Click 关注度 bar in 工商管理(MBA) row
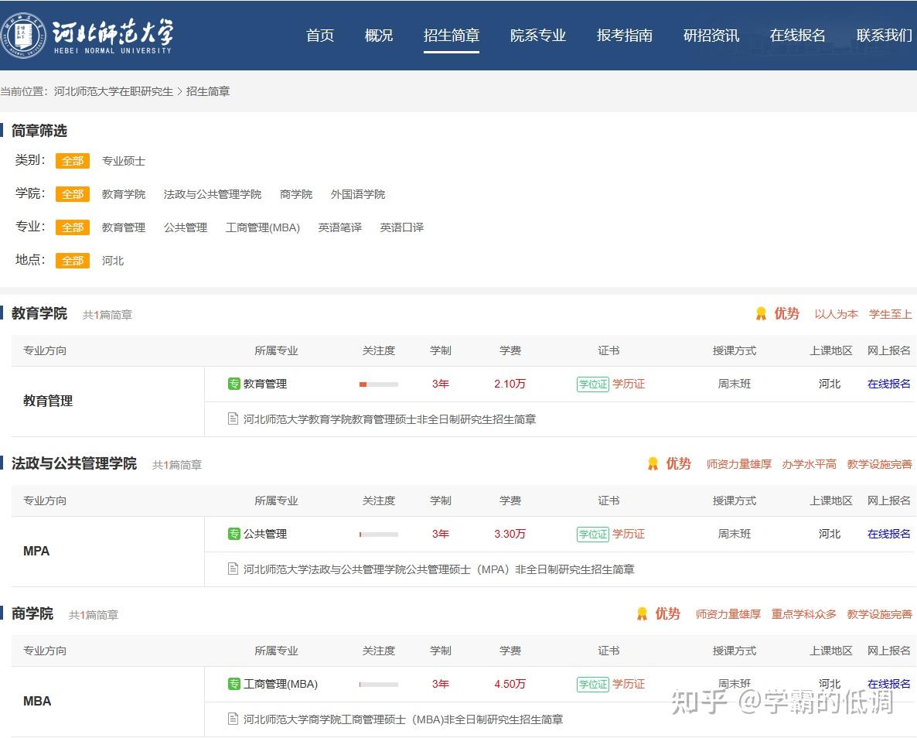The image size is (917, 738). pos(379,684)
